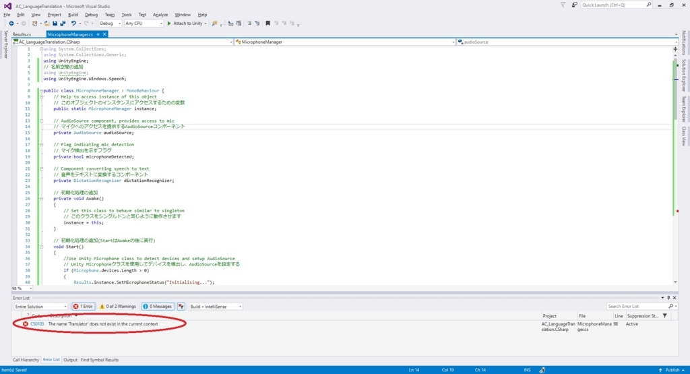Sort by the Description column header
690x374 pixels.
pyautogui.click(x=61, y=316)
